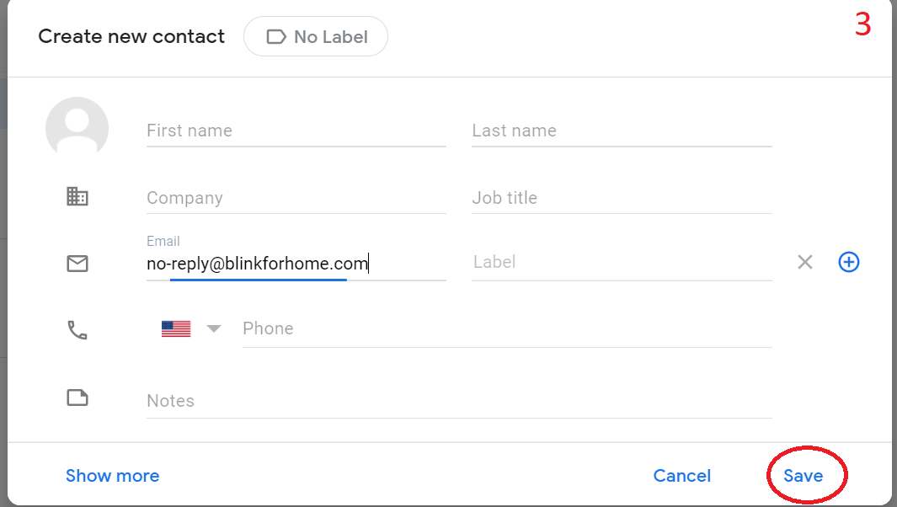Click the First name field
The height and width of the screenshot is (507, 897).
coord(278,131)
